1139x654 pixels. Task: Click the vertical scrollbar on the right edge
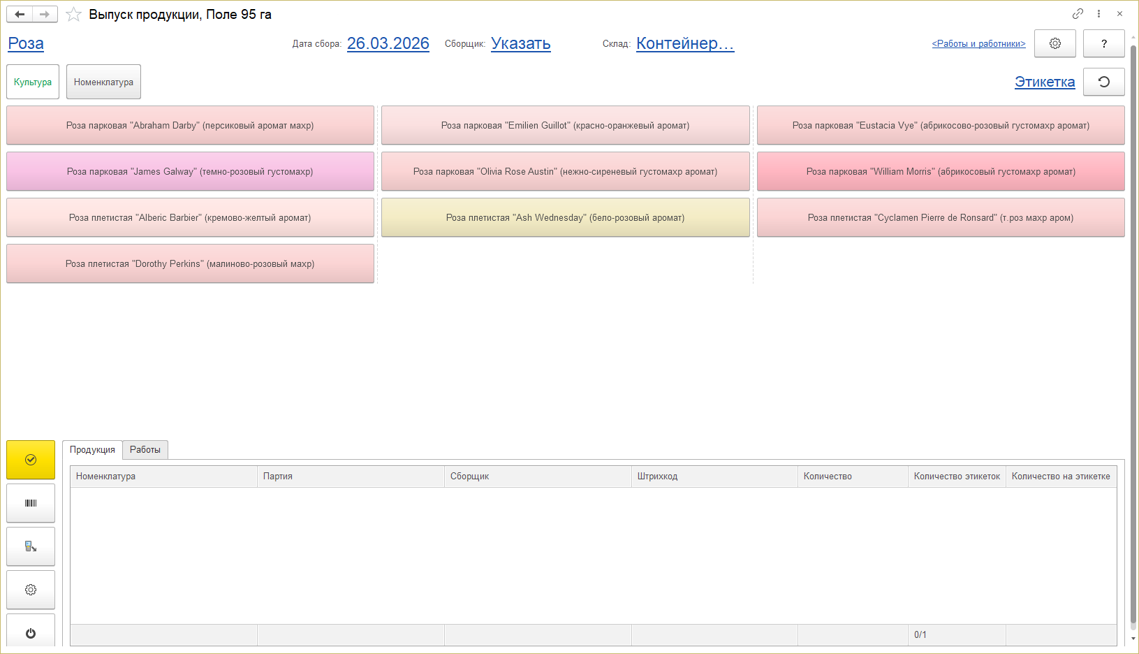click(x=1133, y=335)
